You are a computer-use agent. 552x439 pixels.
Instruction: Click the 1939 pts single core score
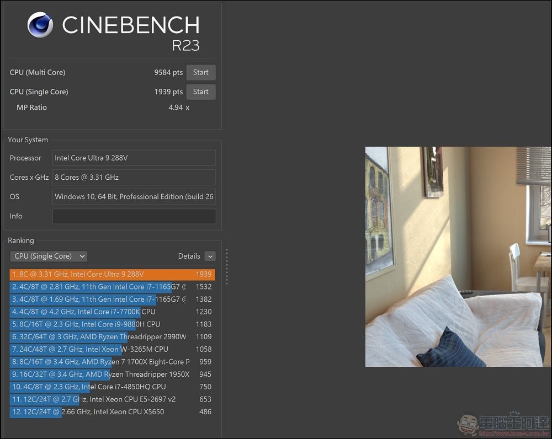168,92
